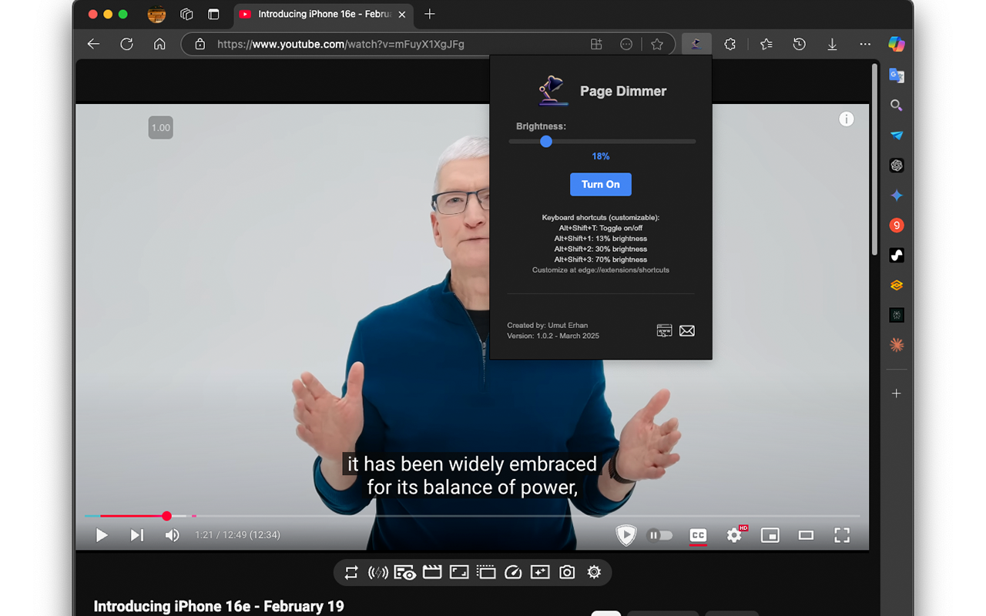Click the URL address bar
This screenshot has height=616, width=986.
(428, 44)
